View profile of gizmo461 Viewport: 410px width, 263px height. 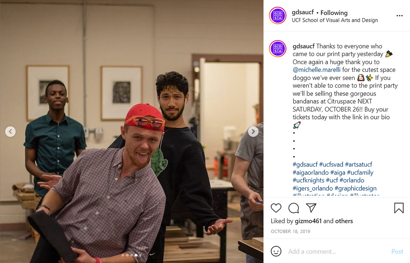pos(308,221)
